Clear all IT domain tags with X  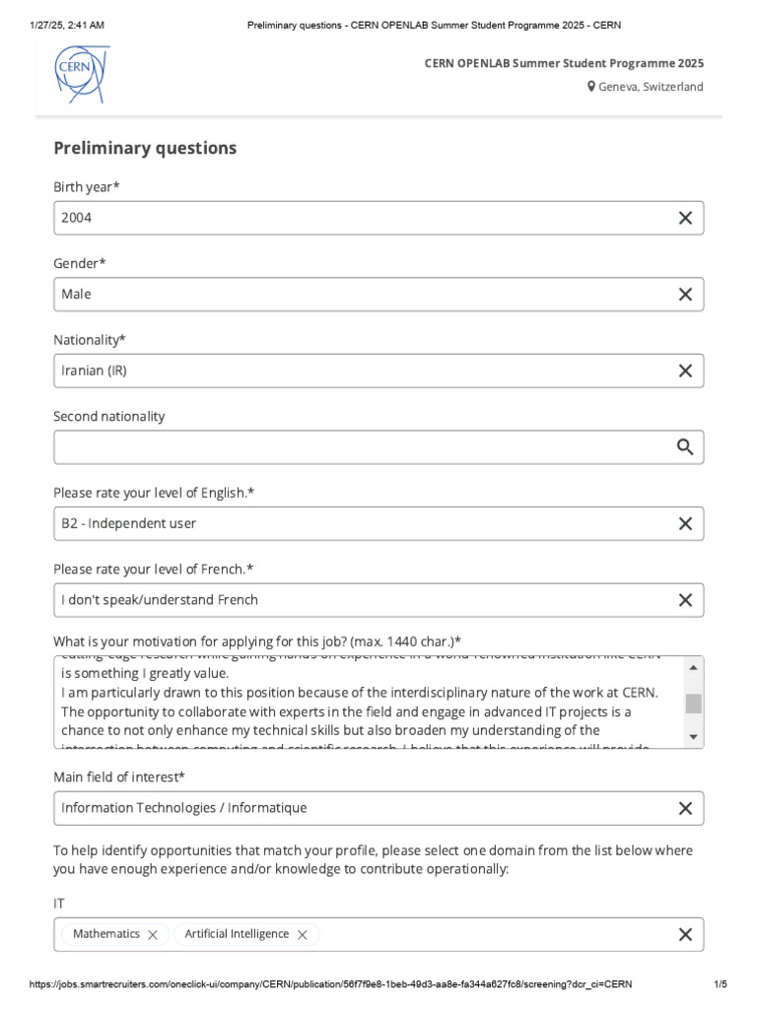coord(685,934)
